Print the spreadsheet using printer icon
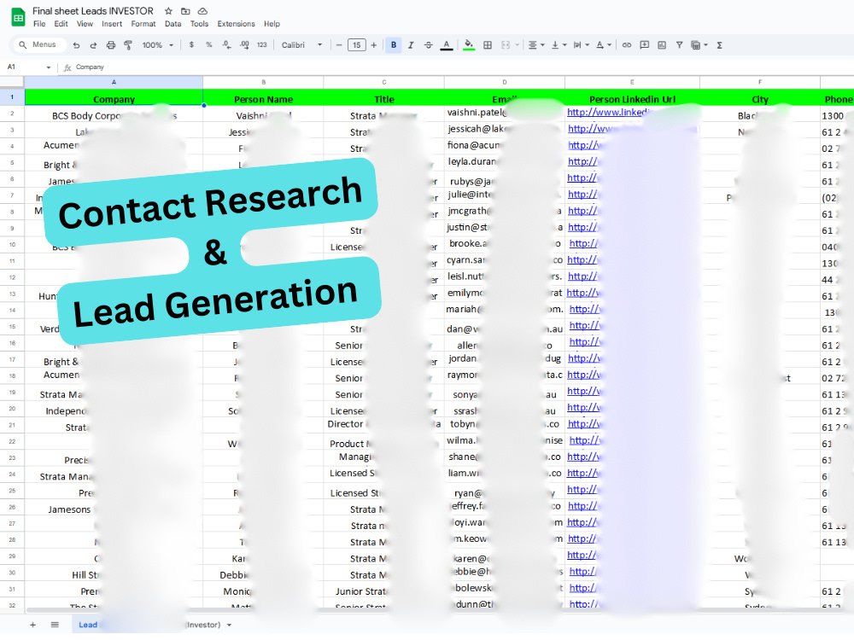Viewport: 854px width, 640px height. [110, 45]
